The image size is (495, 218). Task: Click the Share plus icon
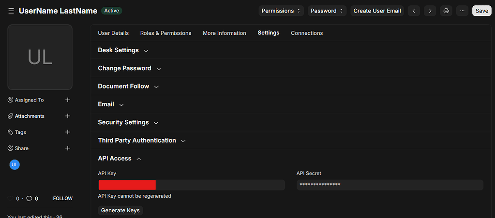68,148
